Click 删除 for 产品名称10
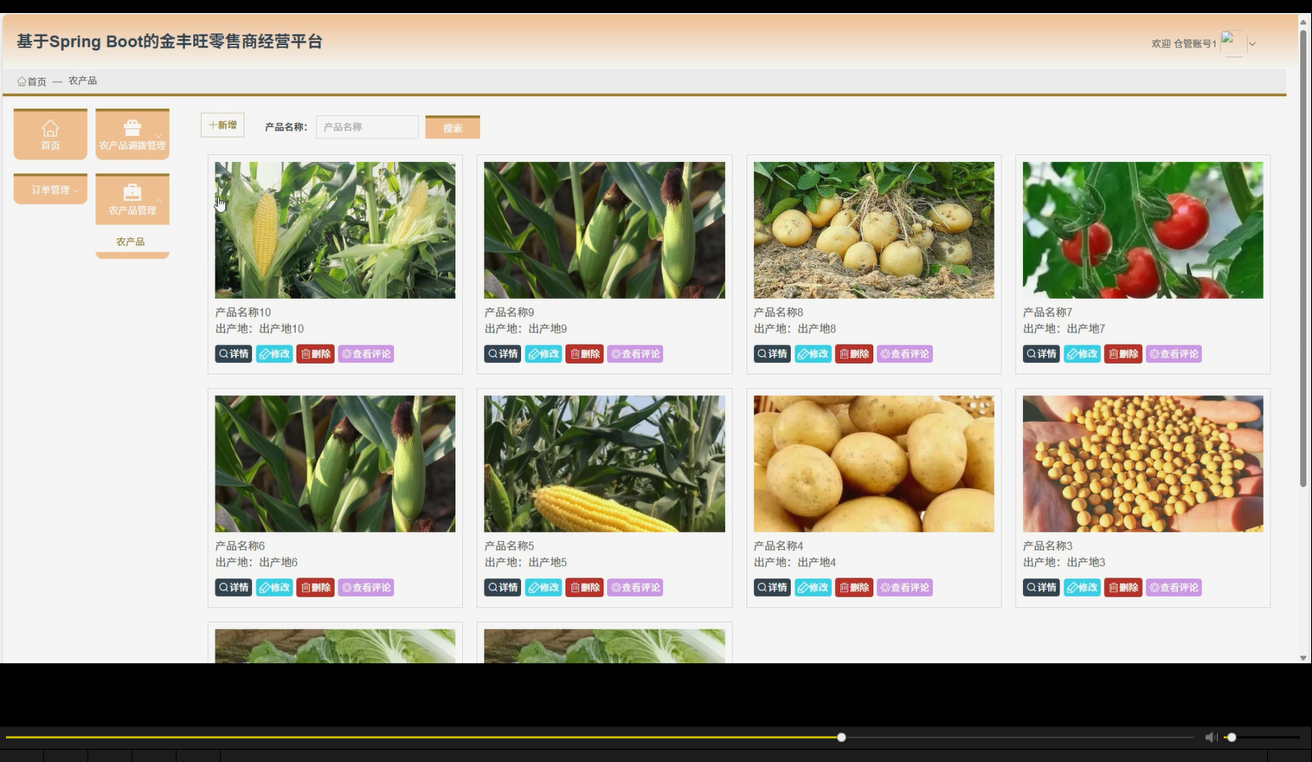 tap(316, 354)
